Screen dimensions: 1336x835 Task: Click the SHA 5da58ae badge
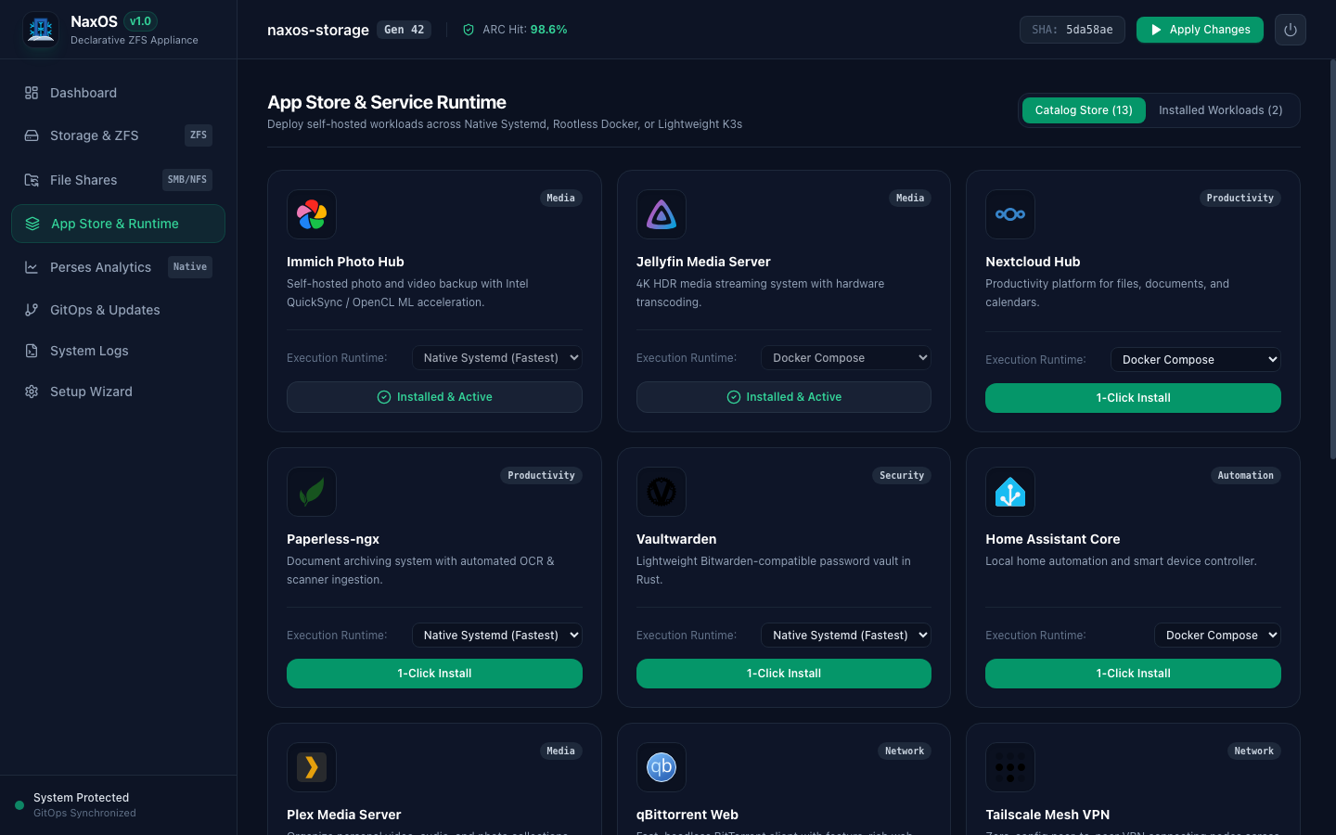1073,30
